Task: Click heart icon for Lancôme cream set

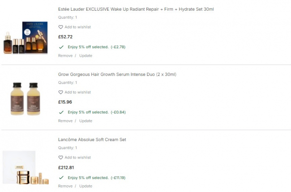Action: click(61, 158)
